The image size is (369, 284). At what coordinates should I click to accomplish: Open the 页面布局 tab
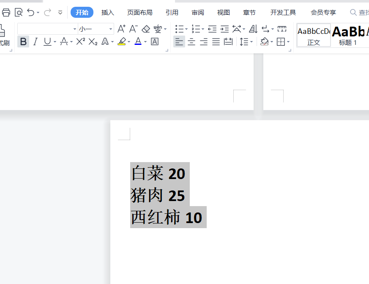coord(140,13)
